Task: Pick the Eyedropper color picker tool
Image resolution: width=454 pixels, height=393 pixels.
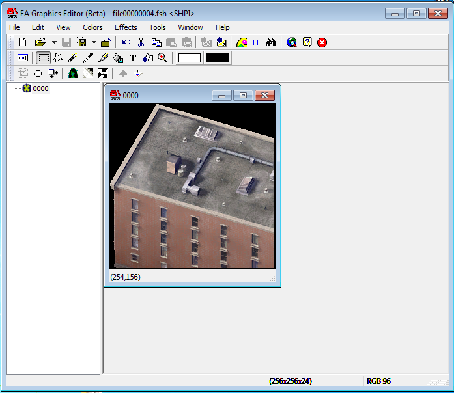Action: coord(87,58)
